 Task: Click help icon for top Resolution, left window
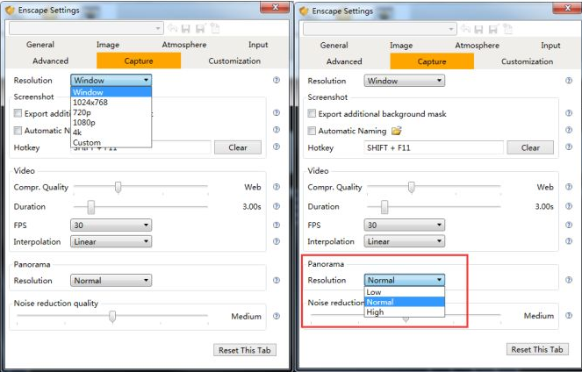277,80
